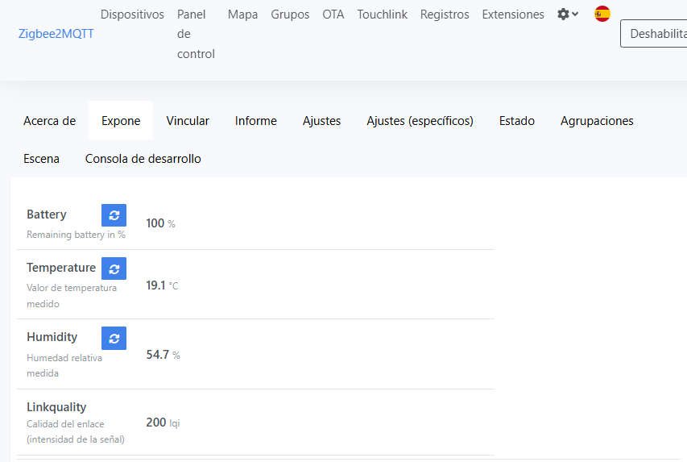Refresh the Temperature reading
Screen dimensions: 687x462
point(114,268)
